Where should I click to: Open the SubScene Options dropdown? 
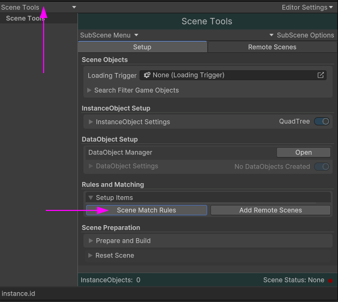click(x=301, y=35)
